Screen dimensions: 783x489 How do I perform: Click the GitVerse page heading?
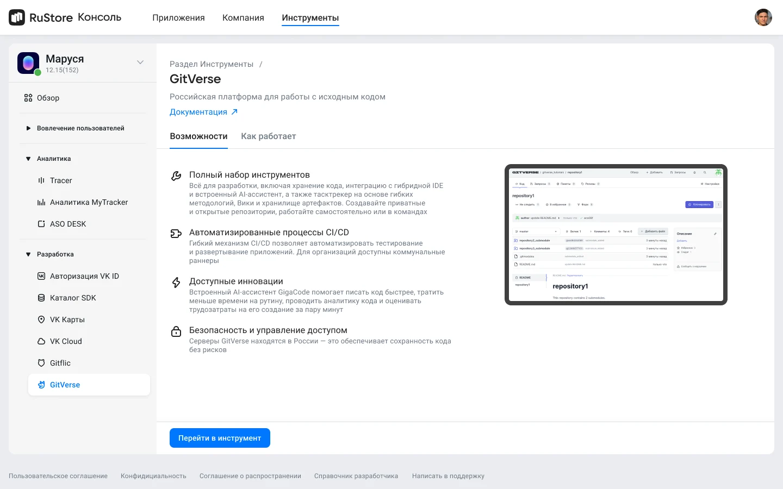195,79
